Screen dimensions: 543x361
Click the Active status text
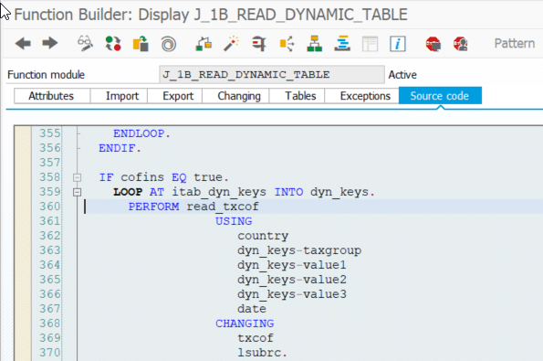click(402, 75)
